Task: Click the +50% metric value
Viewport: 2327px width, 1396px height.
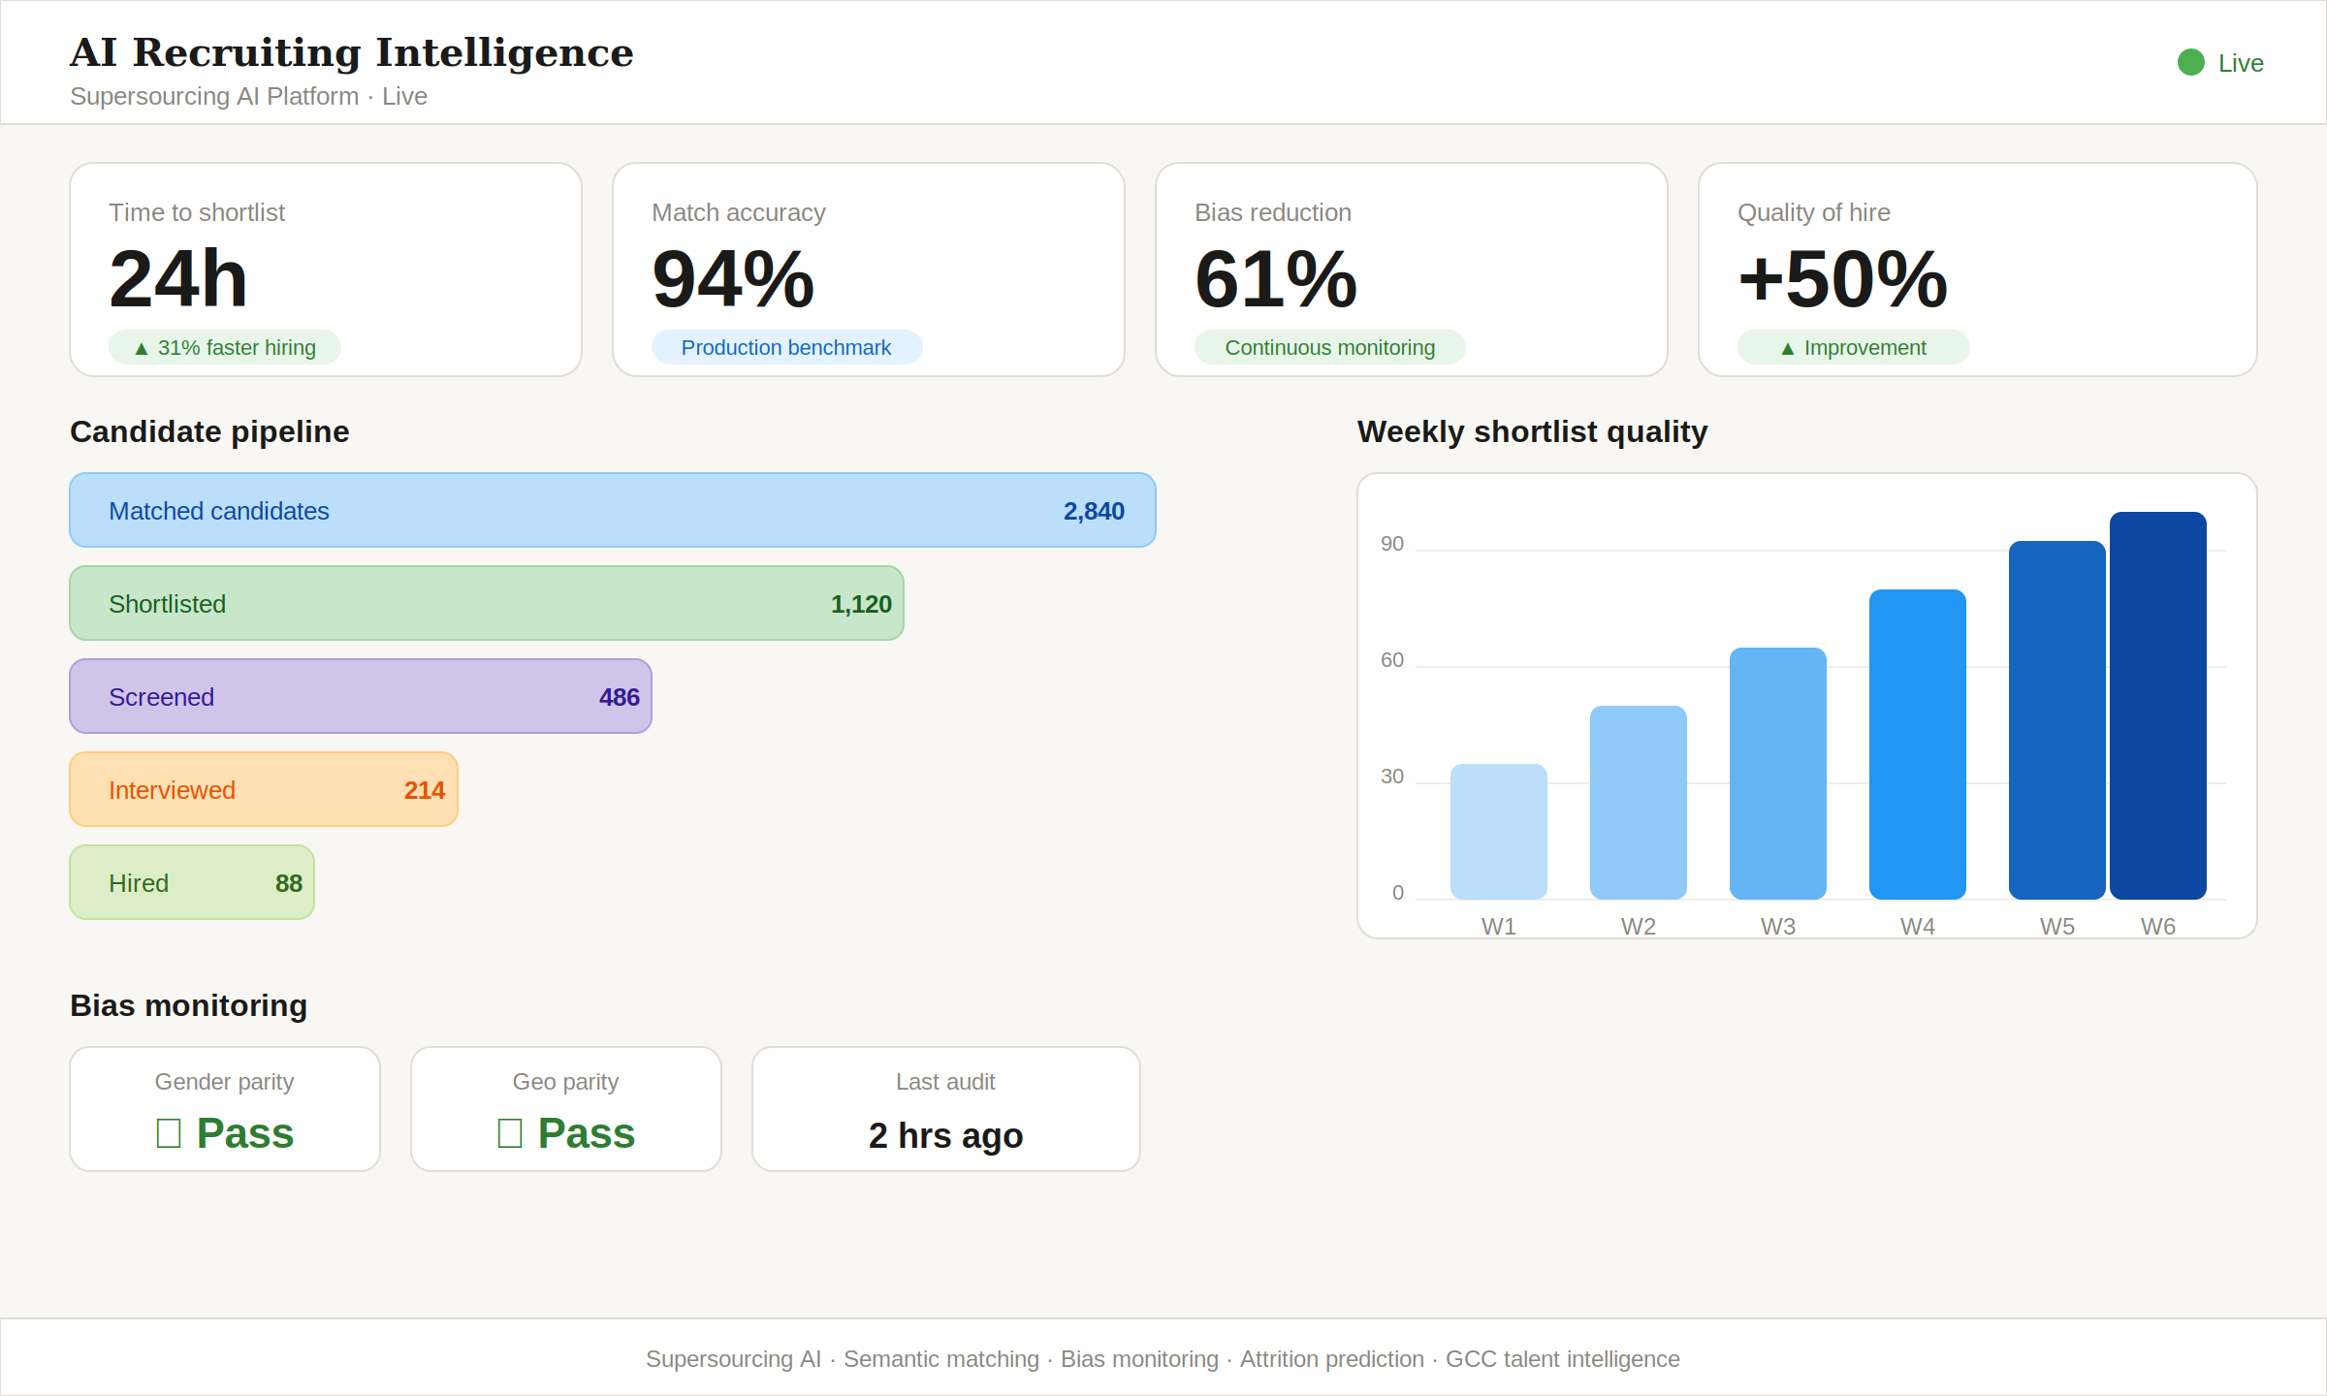Action: click(x=1843, y=278)
